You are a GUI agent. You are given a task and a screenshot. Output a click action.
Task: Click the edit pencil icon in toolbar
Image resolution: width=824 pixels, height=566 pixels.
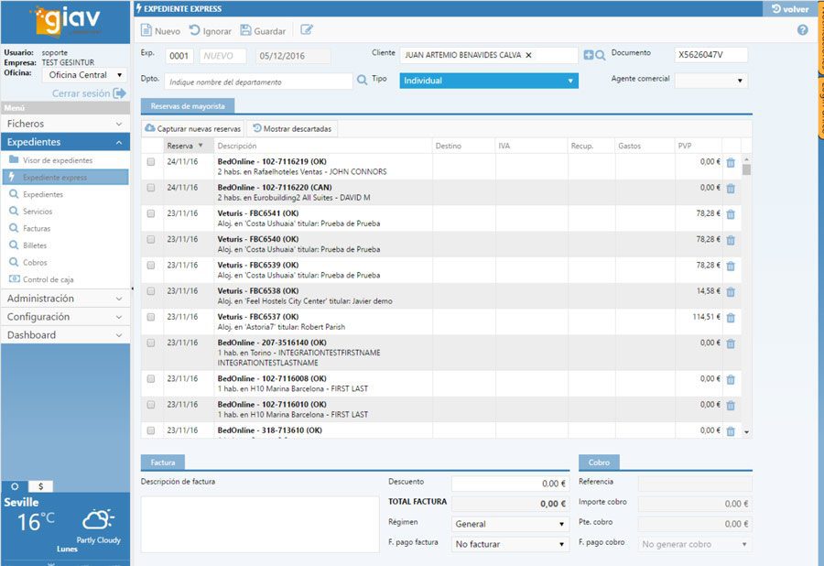307,30
